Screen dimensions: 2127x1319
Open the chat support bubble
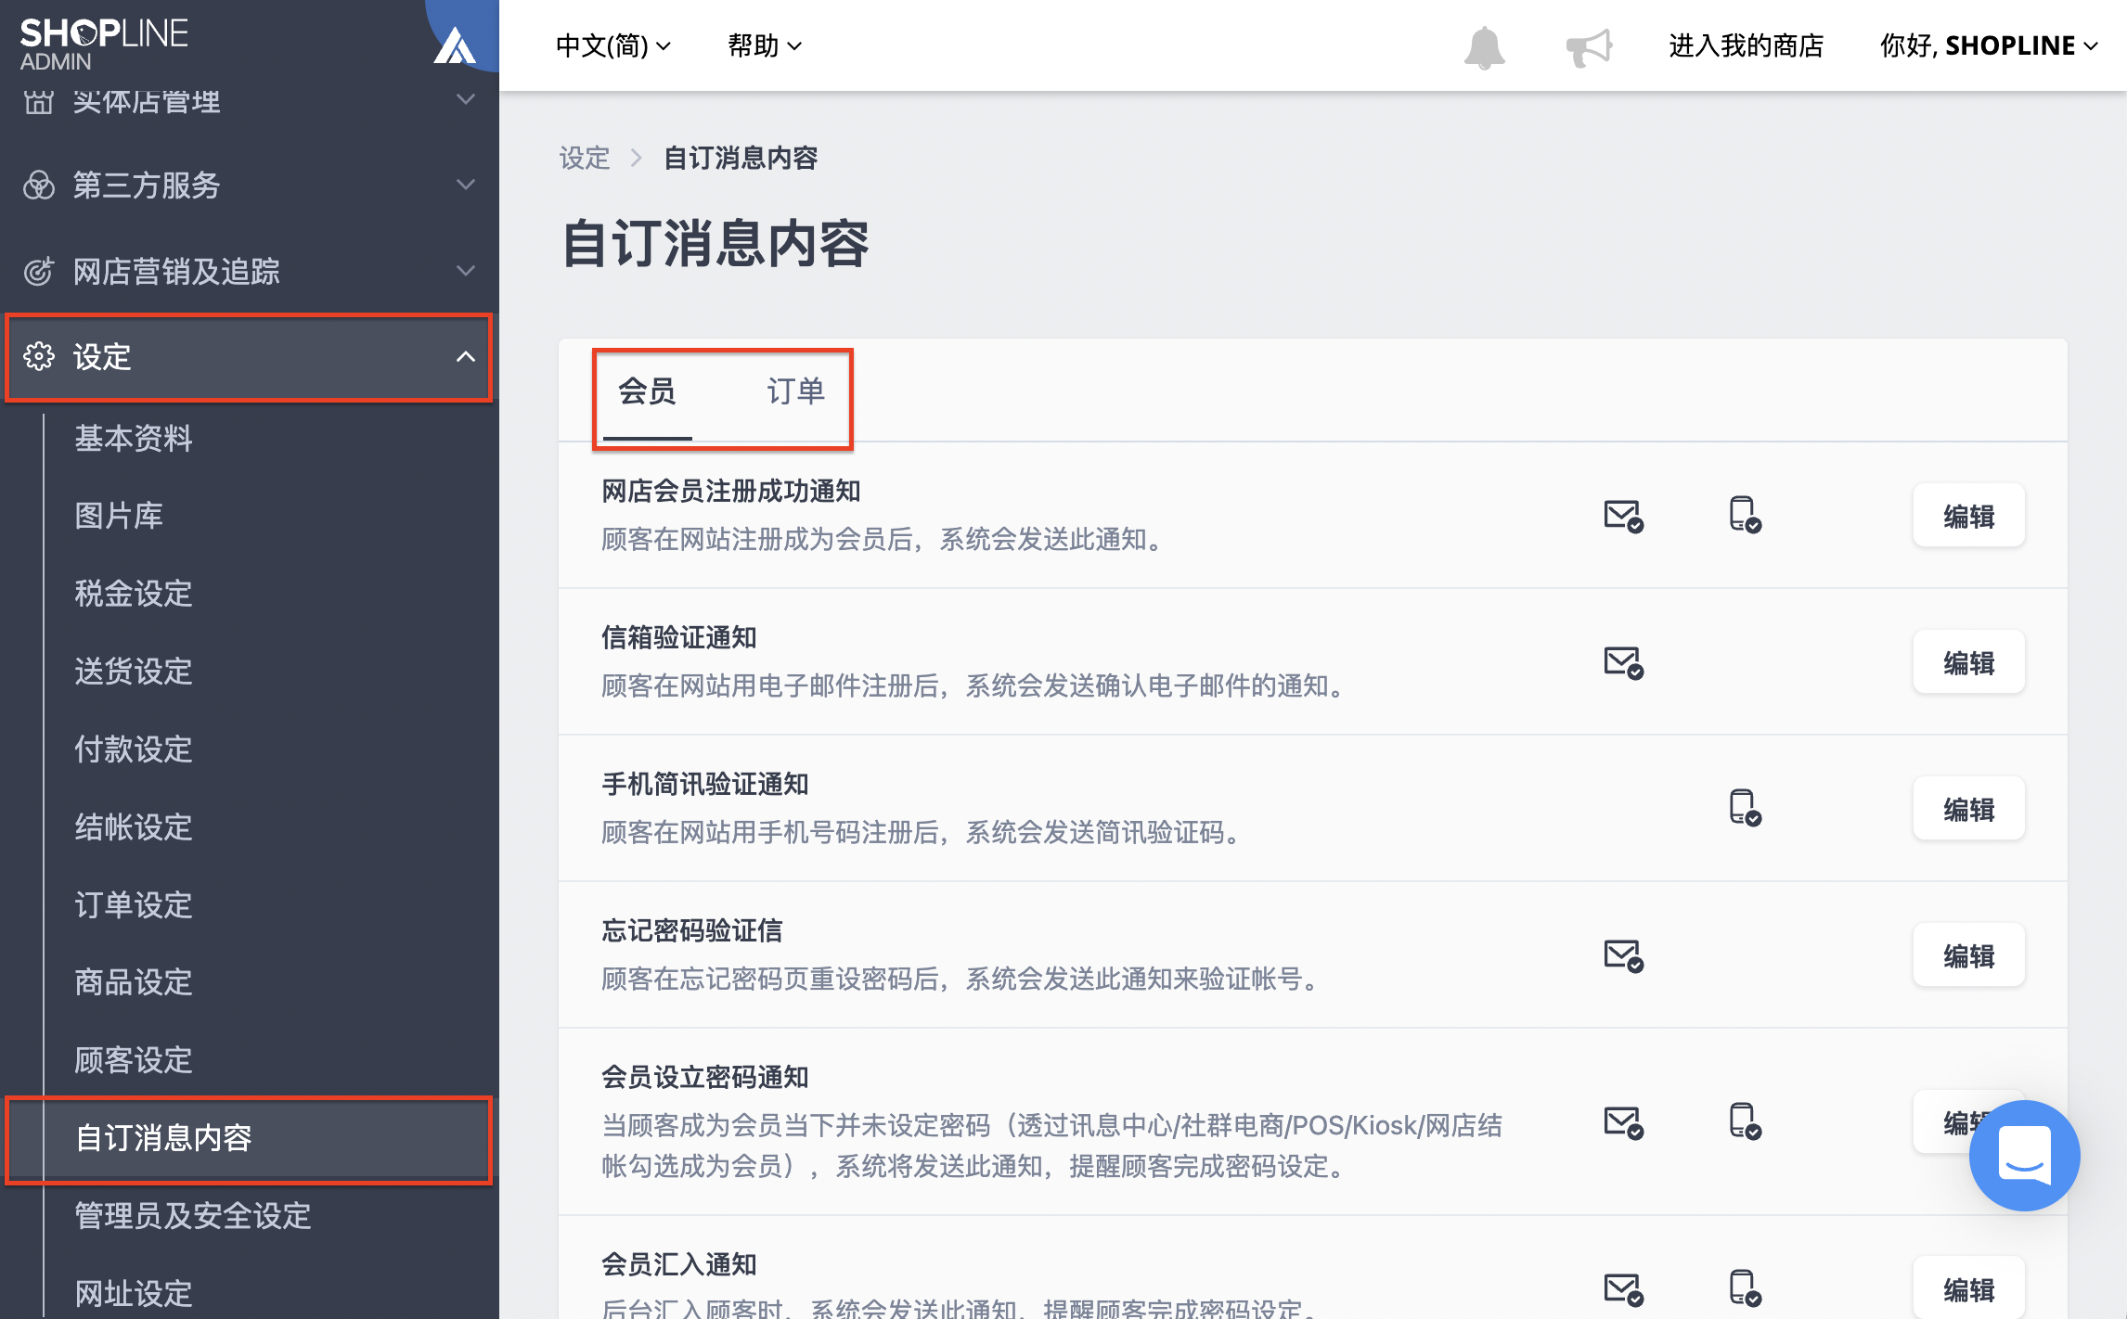point(2024,1155)
